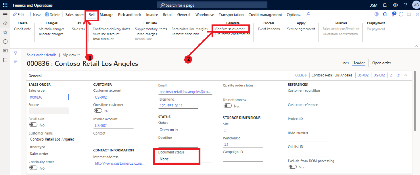This screenshot has height=175, width=420.
Task: Open the app launcher waffle menu
Action: 5,5
